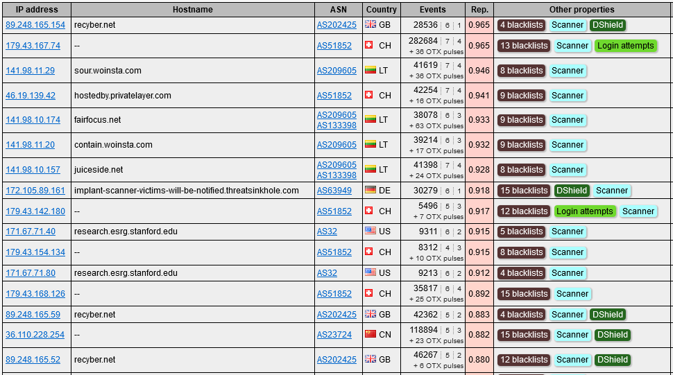Click Scanner tag in fairfocus.net row
The height and width of the screenshot is (375, 673).
point(568,120)
